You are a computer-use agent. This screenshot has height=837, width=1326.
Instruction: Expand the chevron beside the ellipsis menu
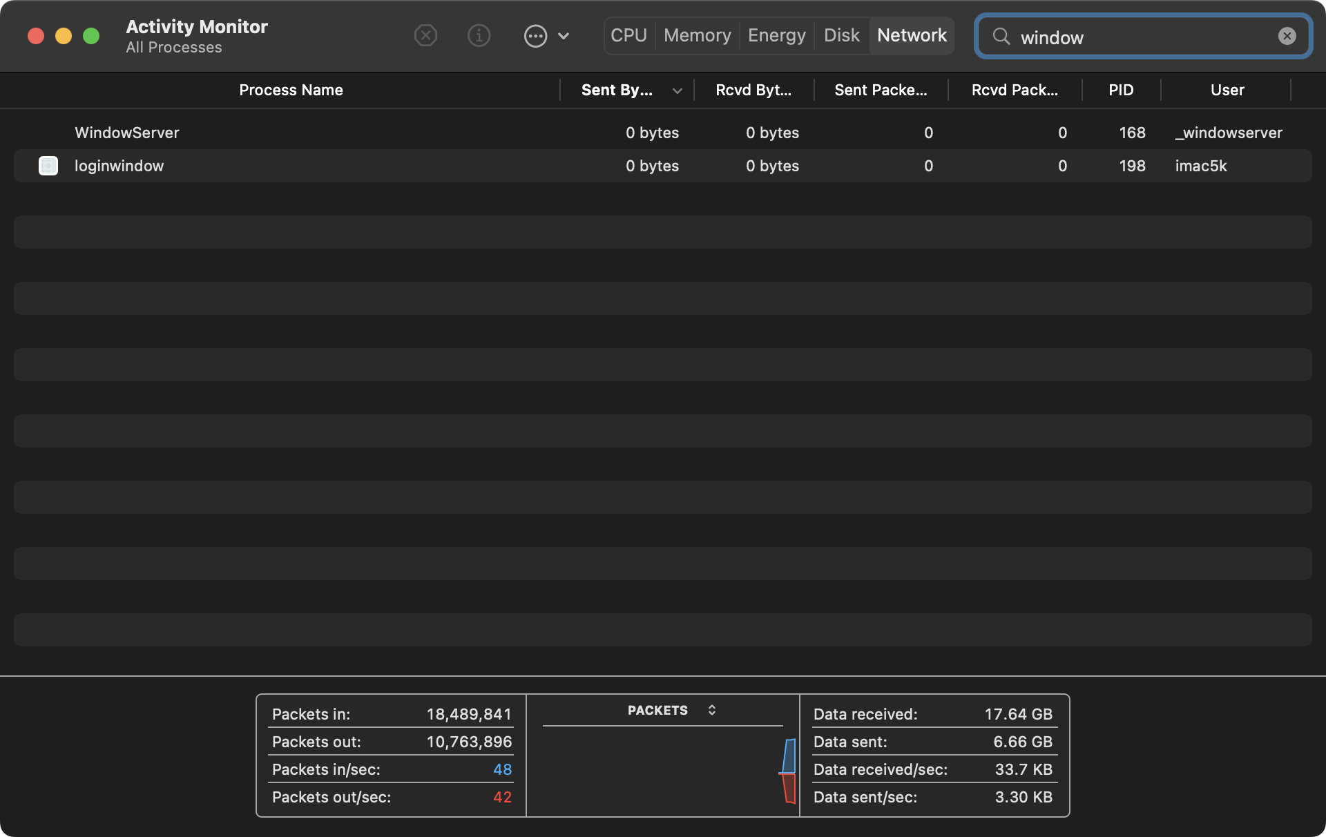pyautogui.click(x=564, y=36)
